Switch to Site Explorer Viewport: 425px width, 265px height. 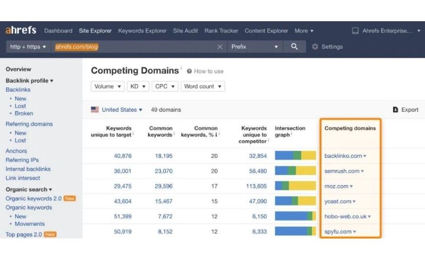click(x=95, y=31)
